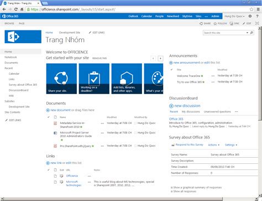Go to previous getting started tile

pyautogui.click(x=153, y=59)
